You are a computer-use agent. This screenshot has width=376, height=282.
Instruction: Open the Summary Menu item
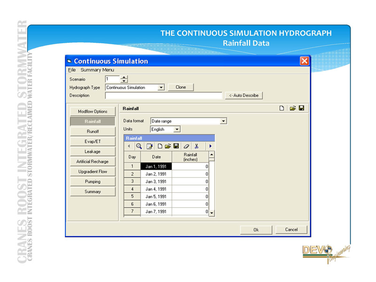(x=97, y=70)
